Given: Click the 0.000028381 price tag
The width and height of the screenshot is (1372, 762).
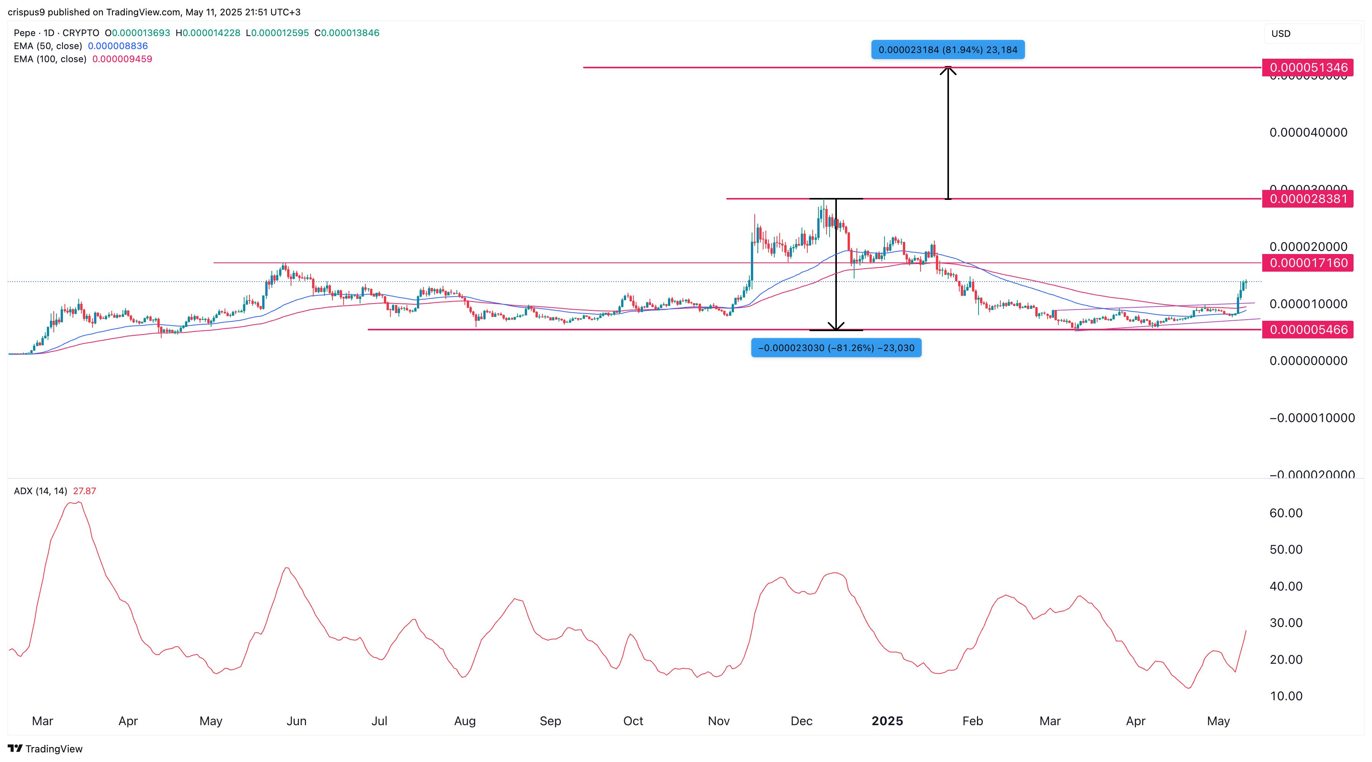Looking at the screenshot, I should pos(1308,199).
